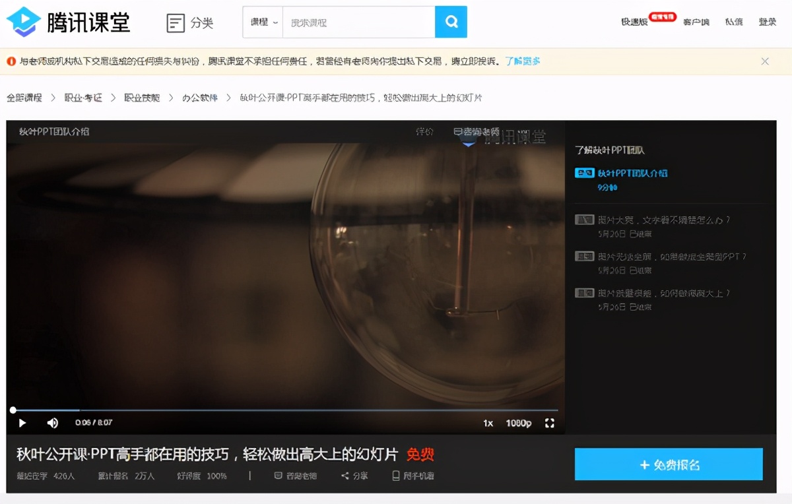Image resolution: width=792 pixels, height=504 pixels.
Task: Click the 咨询老师 consult teacher icon
Action: tap(280, 475)
